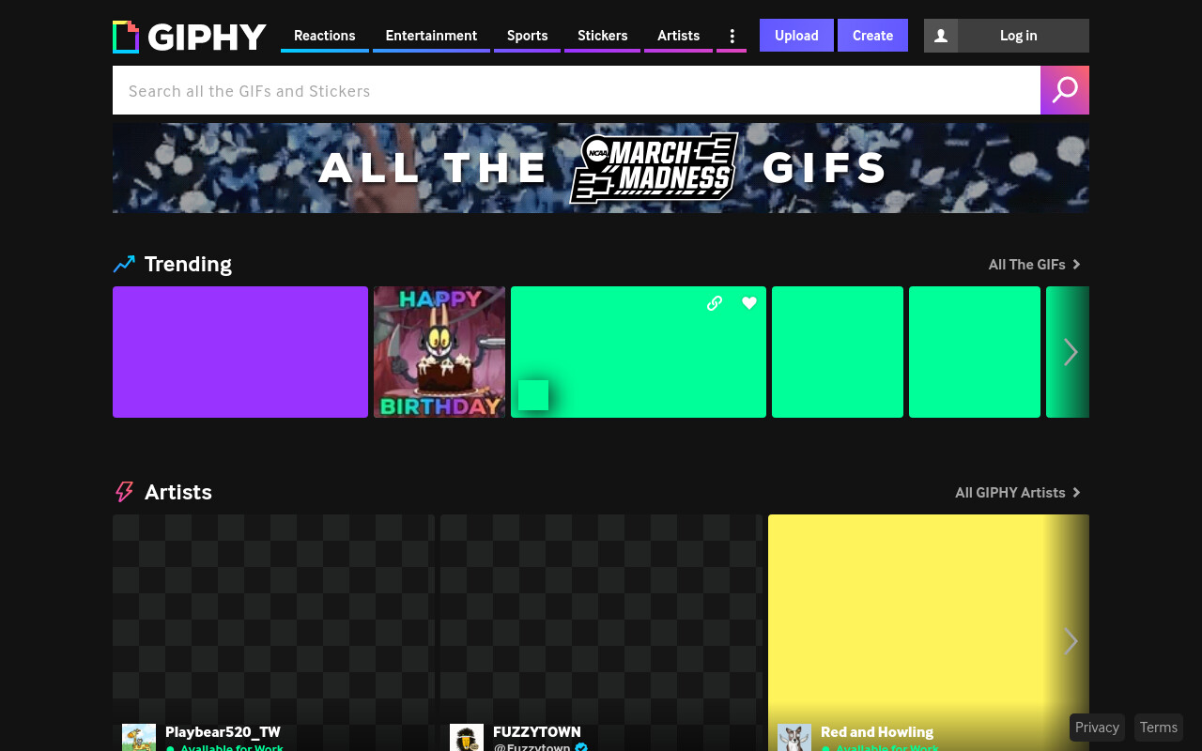Click the Artists lightning bolt icon

click(x=124, y=492)
